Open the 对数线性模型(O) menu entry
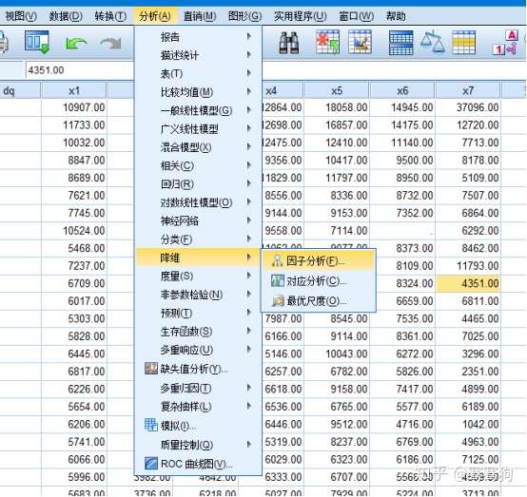The width and height of the screenshot is (527, 497). (x=198, y=202)
